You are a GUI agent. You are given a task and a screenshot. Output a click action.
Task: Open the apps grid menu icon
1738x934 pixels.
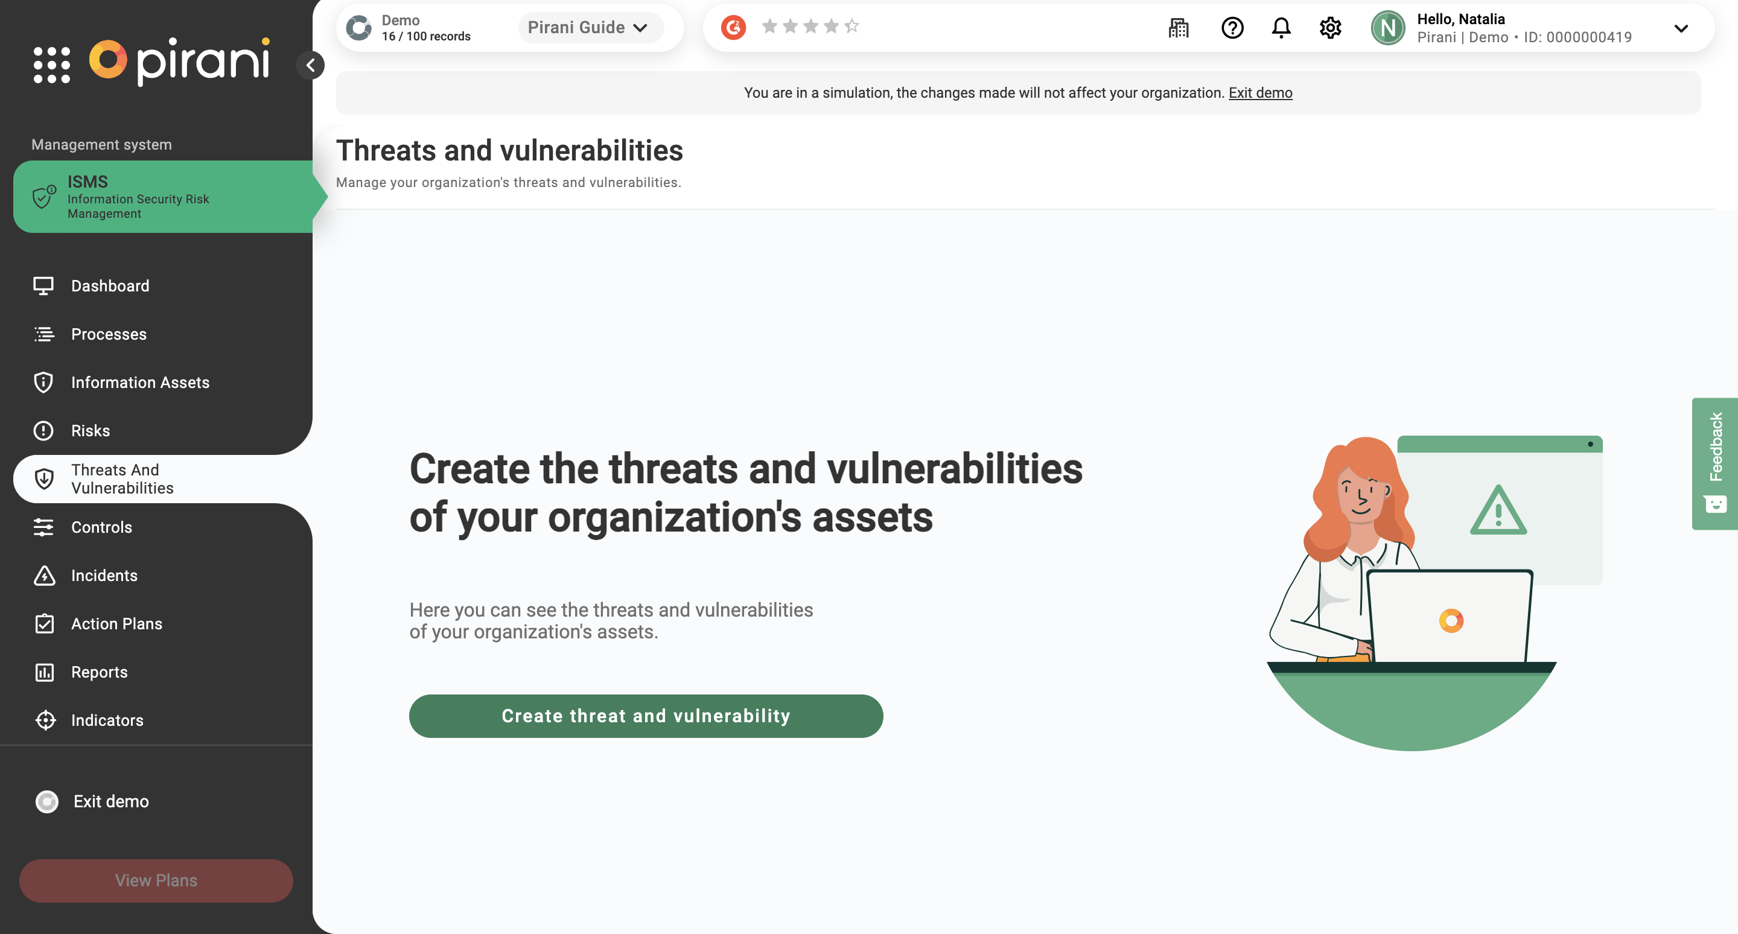pos(52,65)
